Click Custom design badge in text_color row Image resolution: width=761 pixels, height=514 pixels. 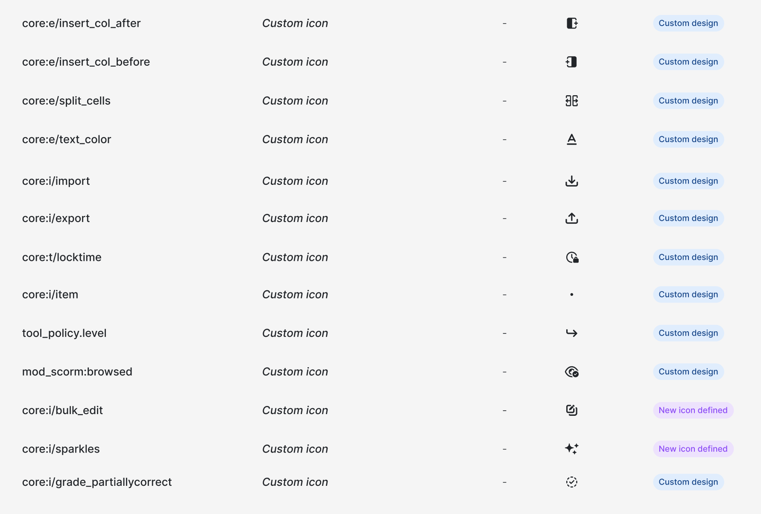point(688,139)
